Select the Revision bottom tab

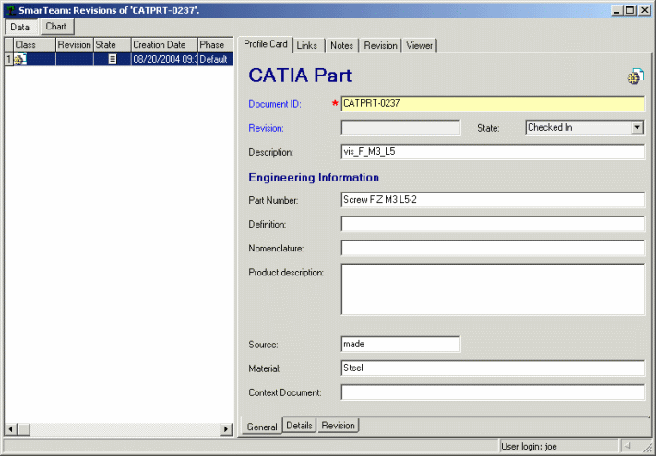[338, 426]
